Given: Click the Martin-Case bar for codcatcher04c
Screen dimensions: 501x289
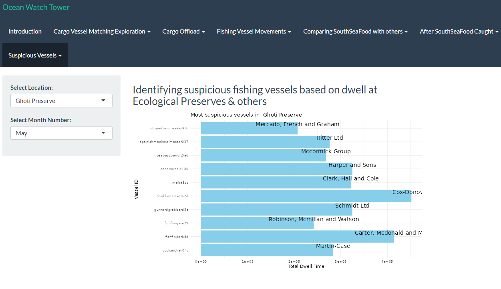Looking at the screenshot, I should pos(267,250).
